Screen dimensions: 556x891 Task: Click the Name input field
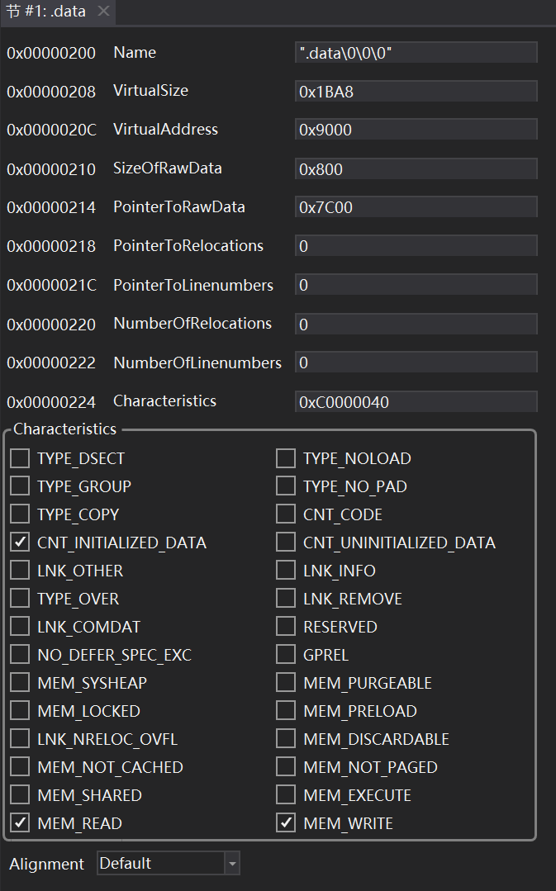(x=416, y=53)
